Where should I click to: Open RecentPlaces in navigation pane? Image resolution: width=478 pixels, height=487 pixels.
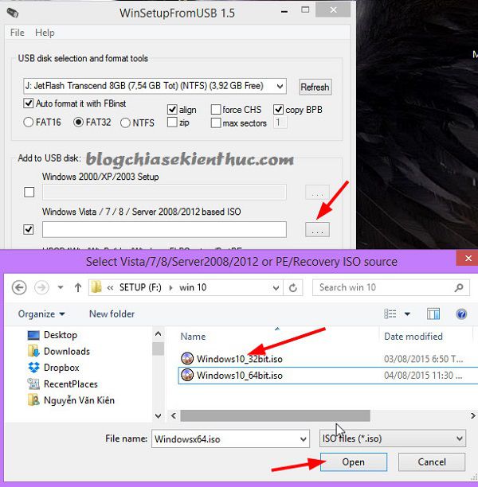62,384
